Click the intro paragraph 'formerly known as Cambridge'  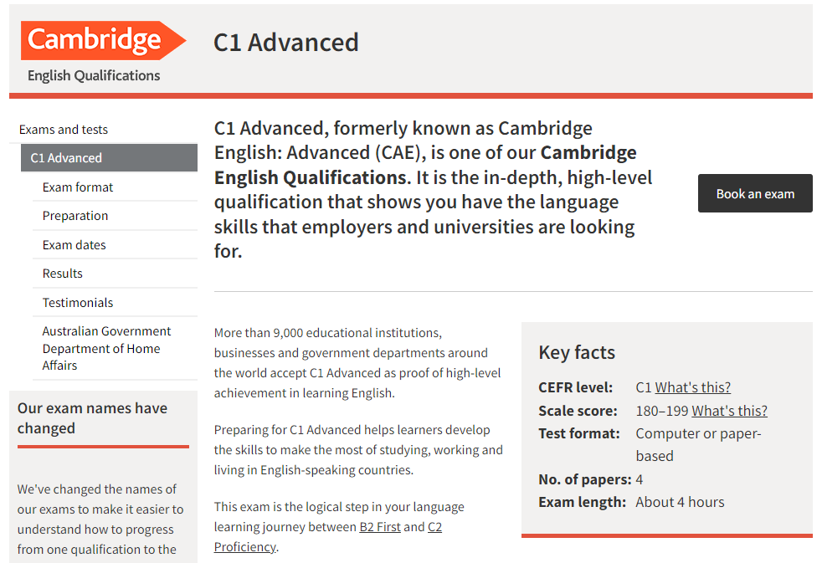tap(433, 190)
